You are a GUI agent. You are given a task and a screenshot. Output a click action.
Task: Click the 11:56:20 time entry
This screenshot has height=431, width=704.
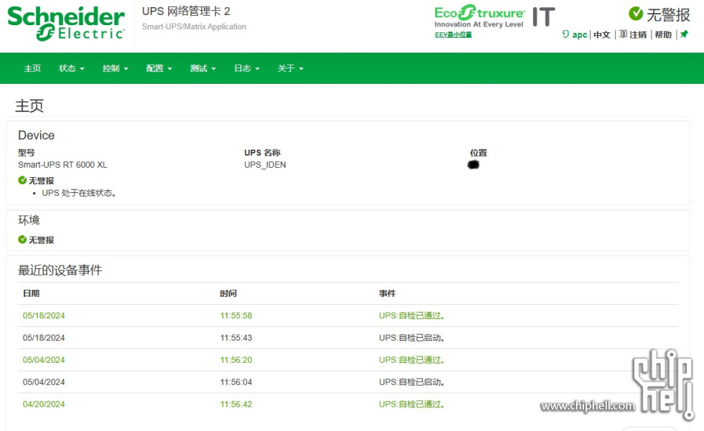coord(236,360)
